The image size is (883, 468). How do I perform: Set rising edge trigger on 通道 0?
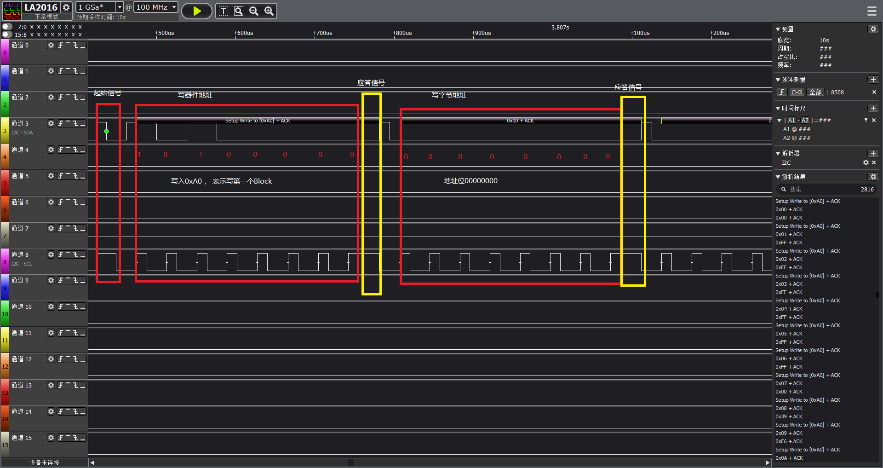tap(60, 45)
